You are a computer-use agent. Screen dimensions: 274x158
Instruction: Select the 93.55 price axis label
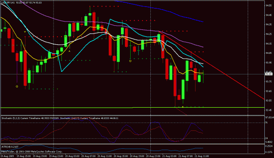click(268, 101)
